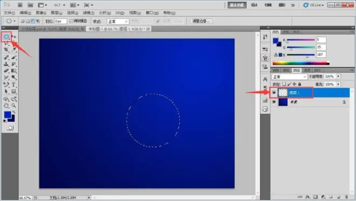Click the foreground color swatch in toolbox

pos(8,115)
